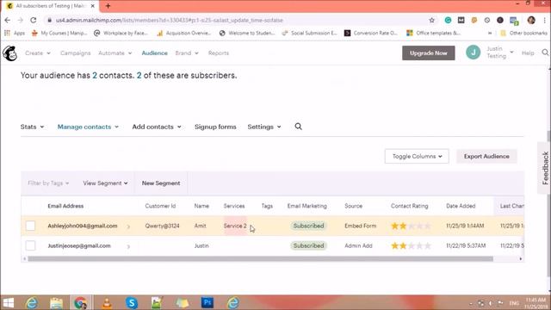Open the Manage contacts dropdown
Screen dimensions: 551x310
tap(88, 127)
